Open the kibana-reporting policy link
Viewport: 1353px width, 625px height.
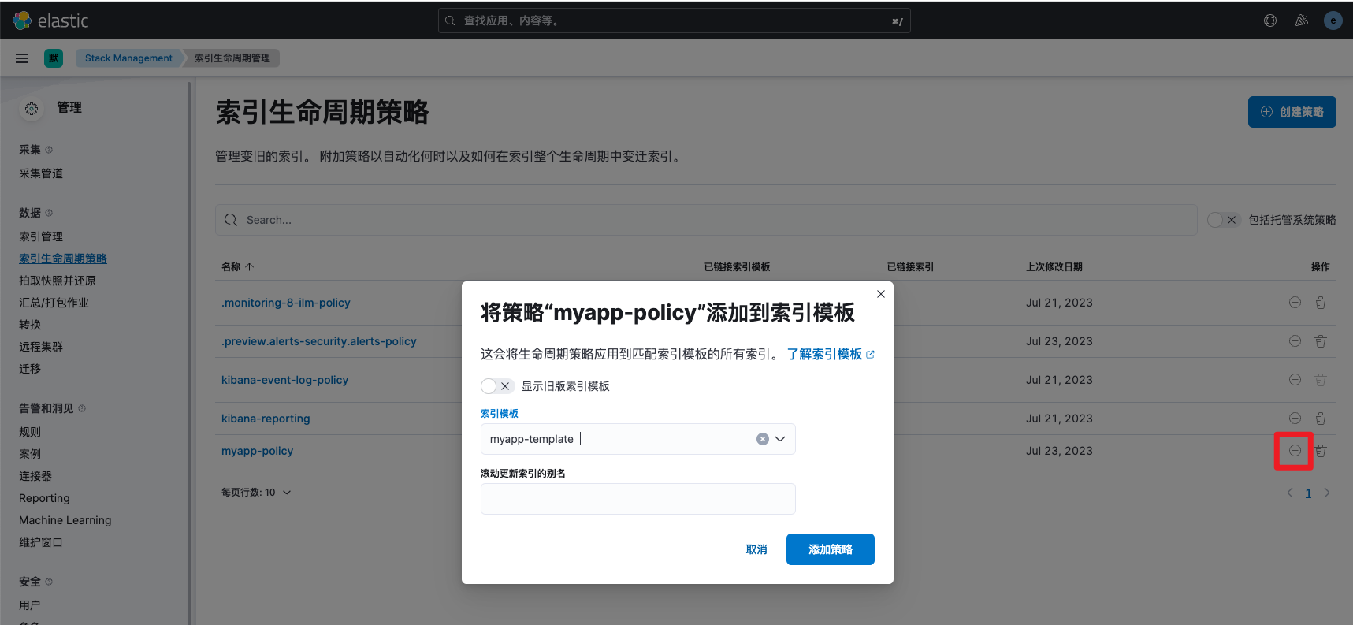coord(266,419)
